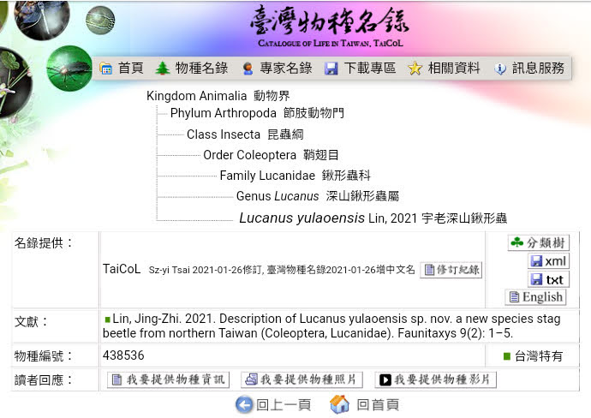Open Family Lucanidae classification link

[295, 176]
